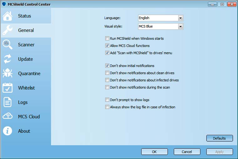Screen dimensions: 238x159
Task: Open the Quarantine section label
Action: [x=29, y=74]
